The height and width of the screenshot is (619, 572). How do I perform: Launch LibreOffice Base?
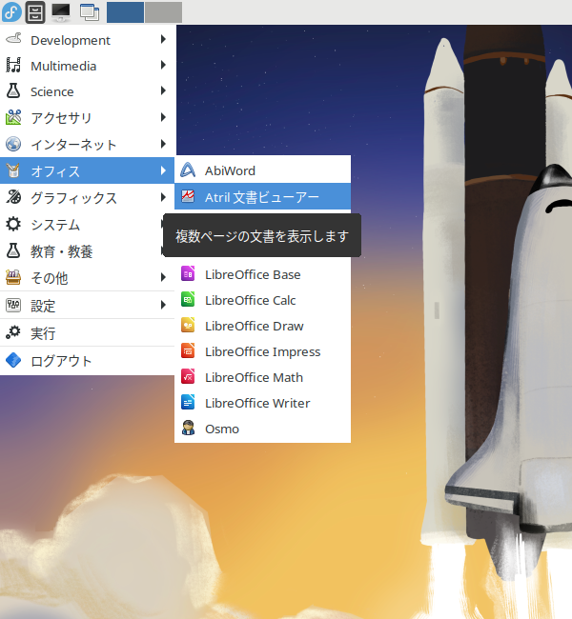(262, 274)
